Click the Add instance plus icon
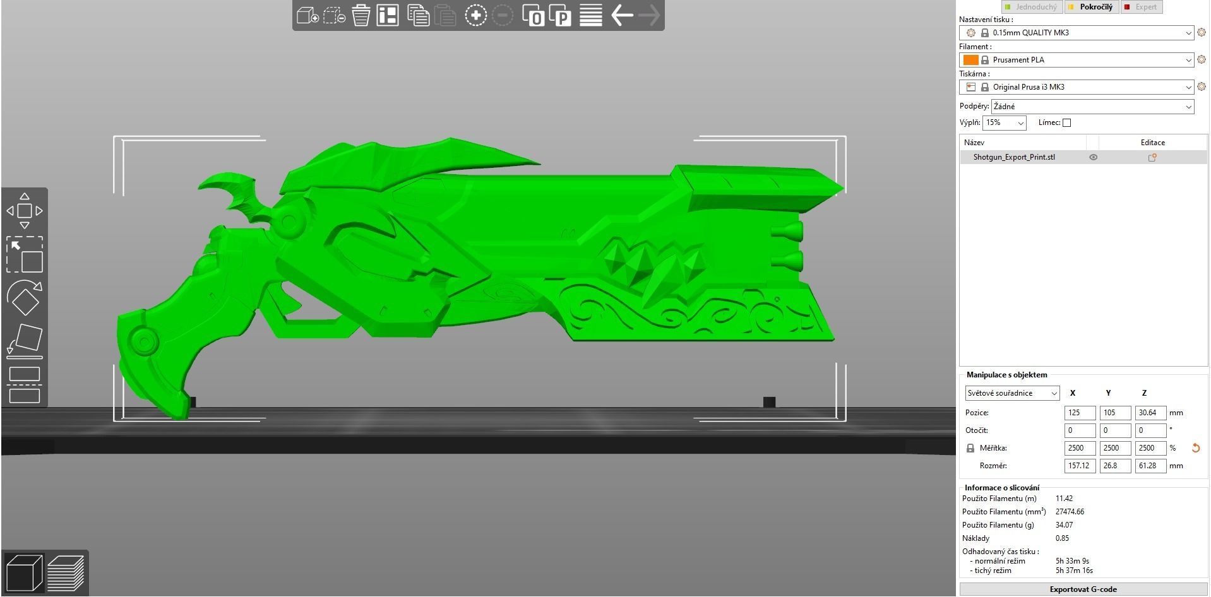Viewport: 1211px width, 597px height. click(x=475, y=15)
